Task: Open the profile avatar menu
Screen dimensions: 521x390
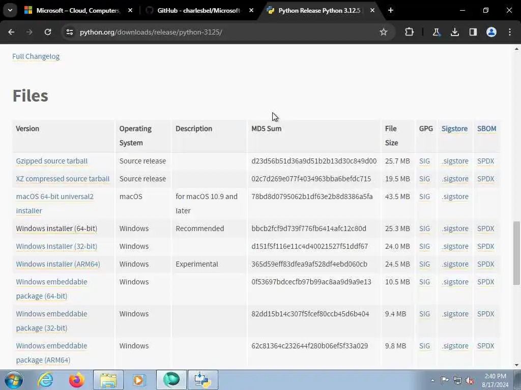Action: point(491,32)
